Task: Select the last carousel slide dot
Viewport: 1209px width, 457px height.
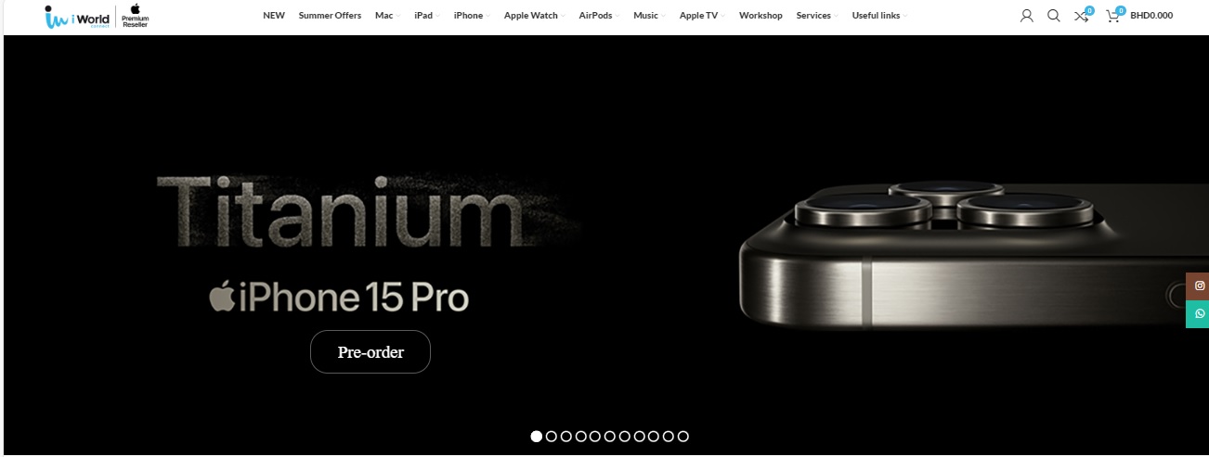Action: tap(682, 436)
